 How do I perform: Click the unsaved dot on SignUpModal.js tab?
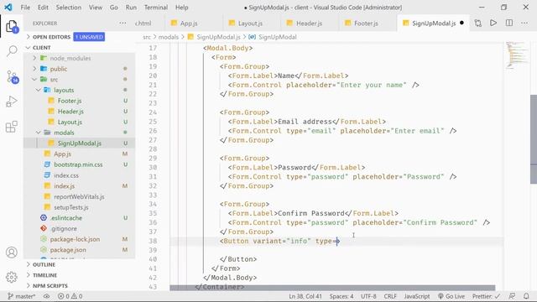point(461,23)
